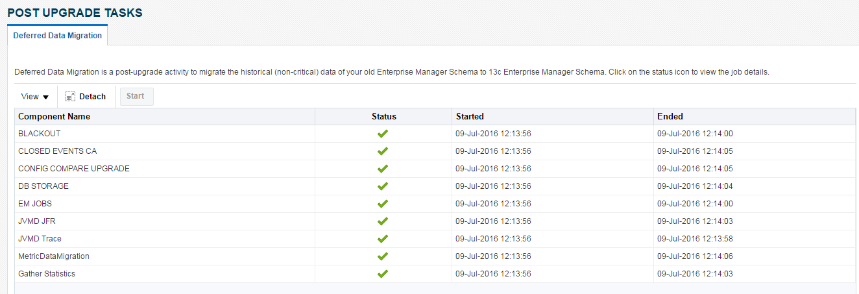Click JVMD Trace status checkmark
859x294 pixels.
[x=383, y=239]
